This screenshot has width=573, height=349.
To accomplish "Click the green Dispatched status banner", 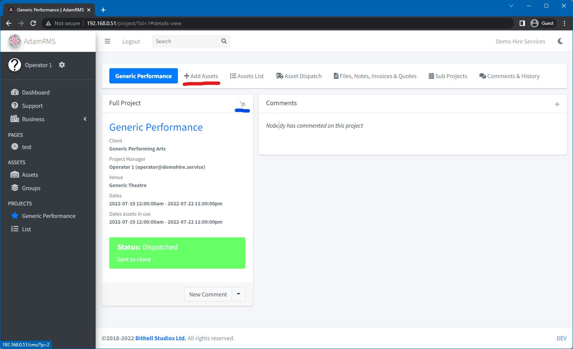I will point(177,253).
